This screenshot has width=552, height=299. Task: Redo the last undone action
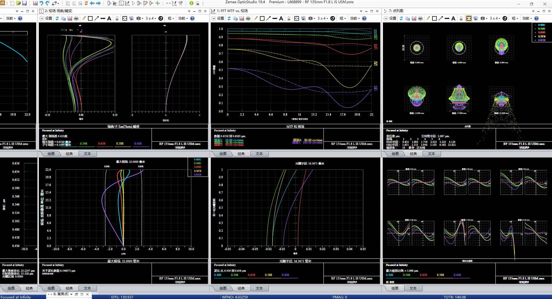click(47, 3)
